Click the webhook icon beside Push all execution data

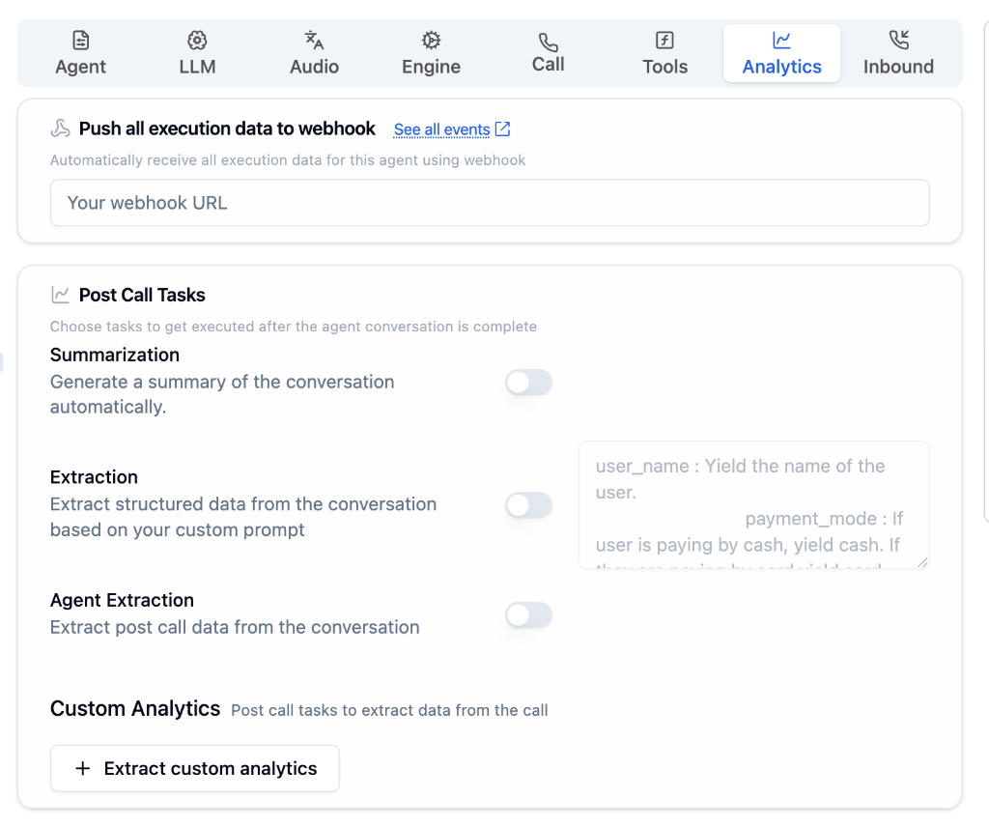pyautogui.click(x=59, y=127)
